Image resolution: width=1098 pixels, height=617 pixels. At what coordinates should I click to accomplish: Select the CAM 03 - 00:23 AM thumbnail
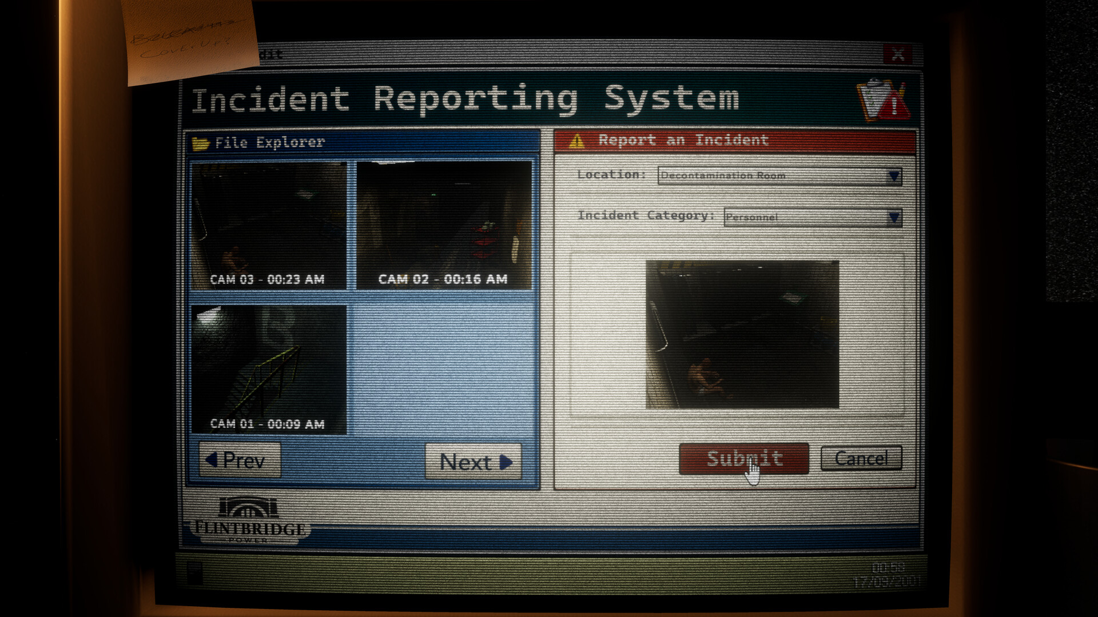click(268, 226)
